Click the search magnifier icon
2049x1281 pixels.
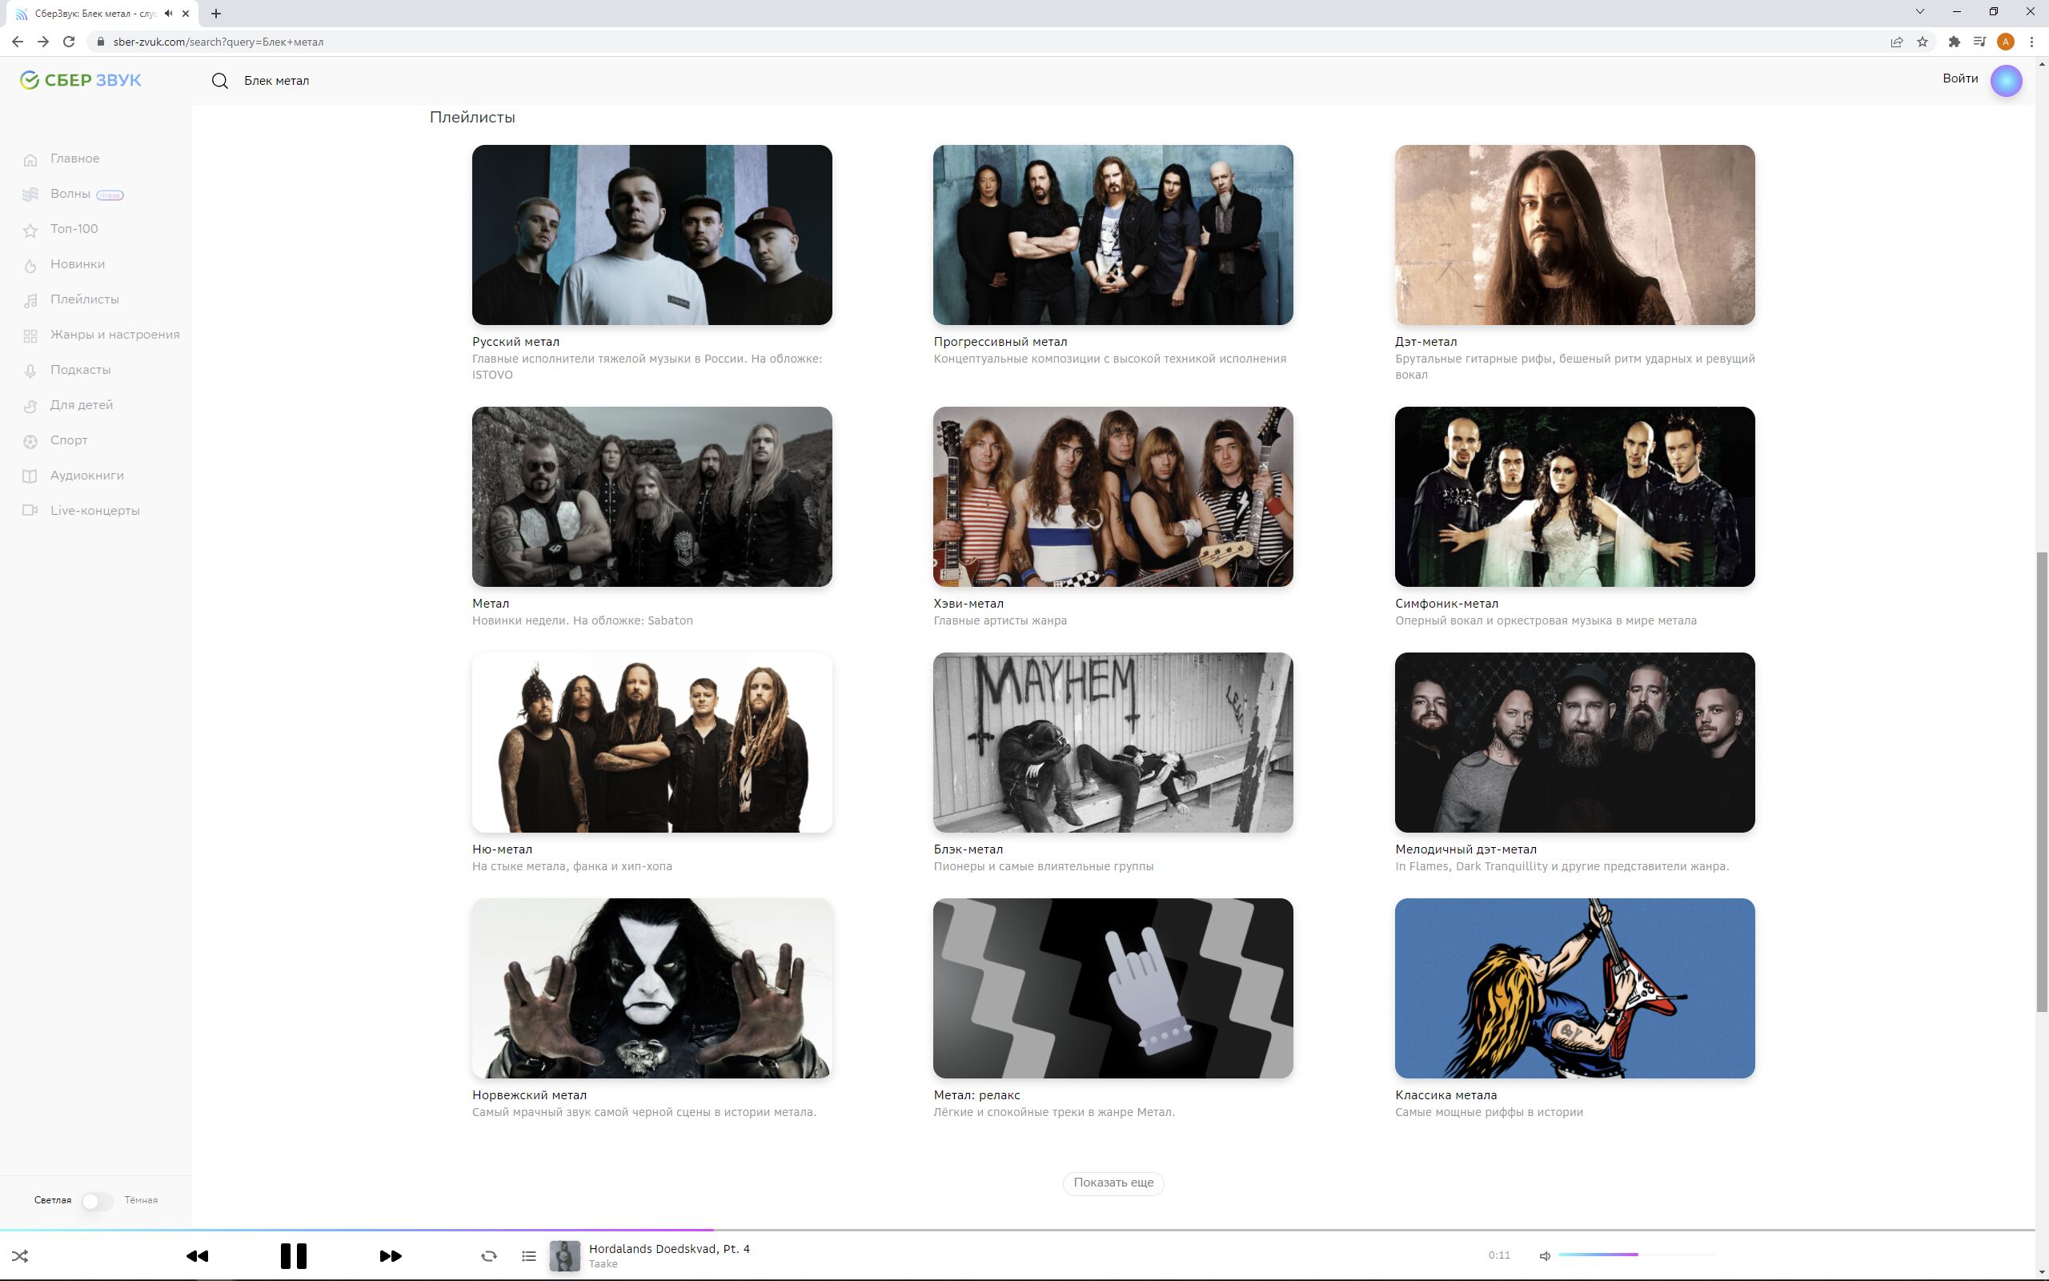click(220, 81)
